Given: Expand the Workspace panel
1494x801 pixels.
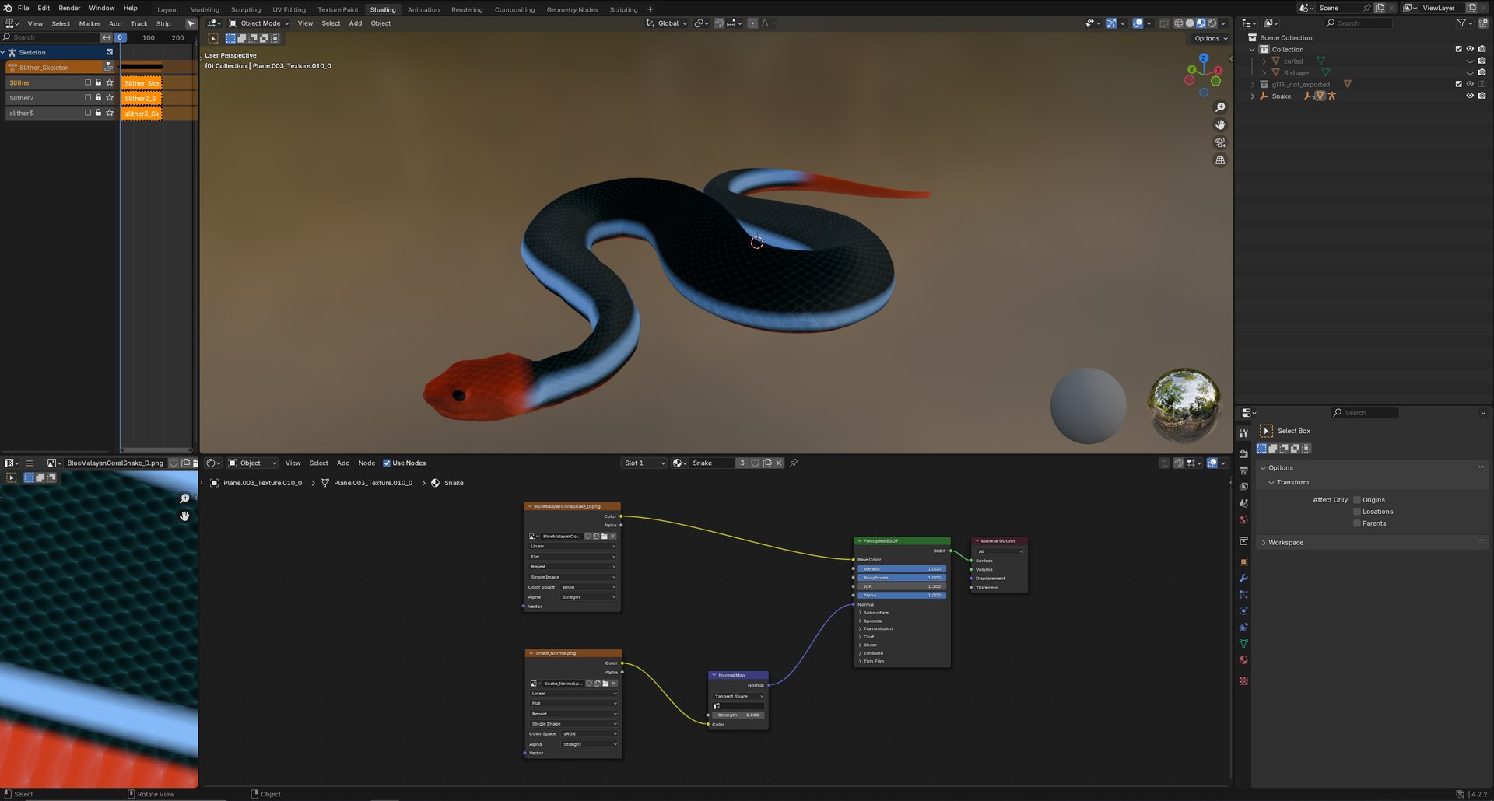Looking at the screenshot, I should click(1285, 543).
